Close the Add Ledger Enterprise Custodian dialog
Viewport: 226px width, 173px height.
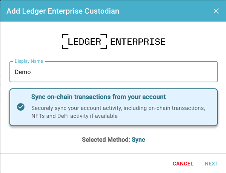216,11
